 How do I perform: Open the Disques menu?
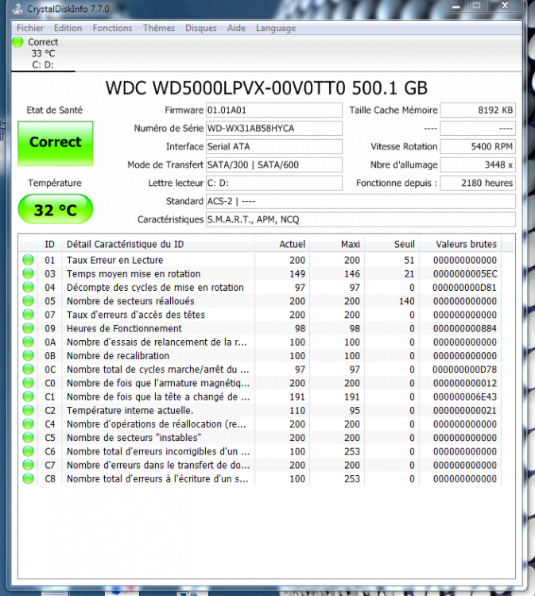click(x=200, y=28)
